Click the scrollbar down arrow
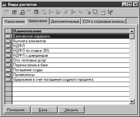This screenshot has height=117, width=140. tap(132, 101)
